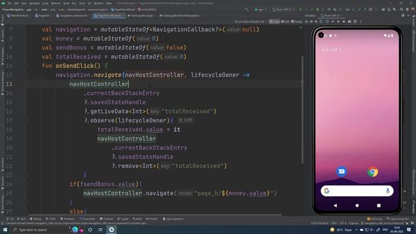Image resolution: width=416 pixels, height=234 pixels.
Task: Open emulator more options vertical dots
Action: click(x=361, y=21)
